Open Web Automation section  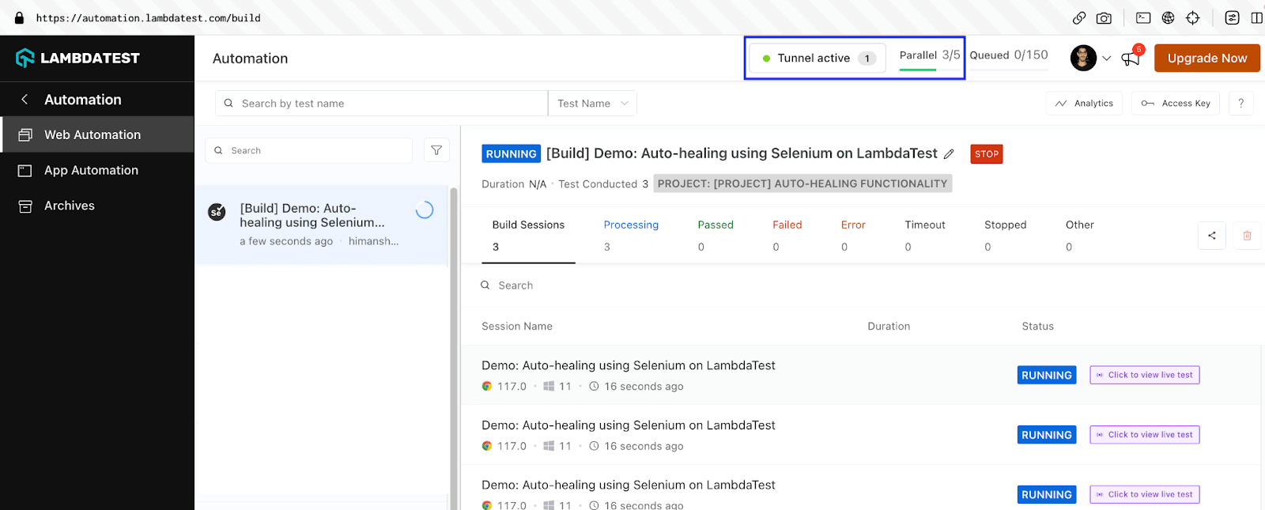click(x=97, y=134)
